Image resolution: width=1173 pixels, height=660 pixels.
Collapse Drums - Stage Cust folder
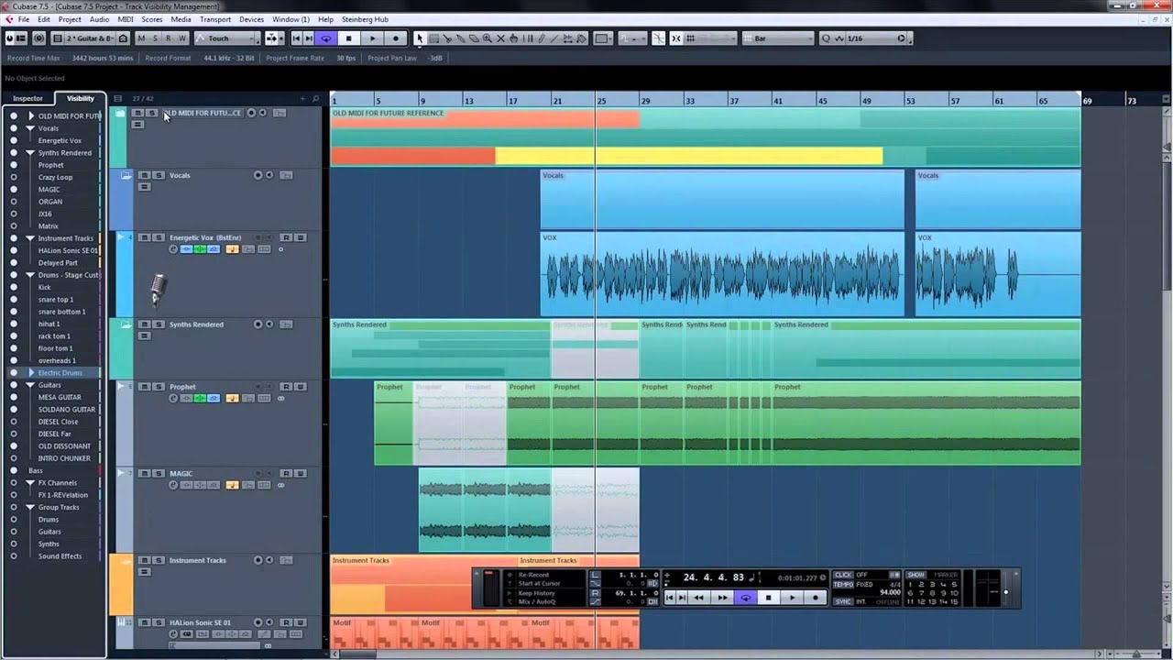[30, 275]
